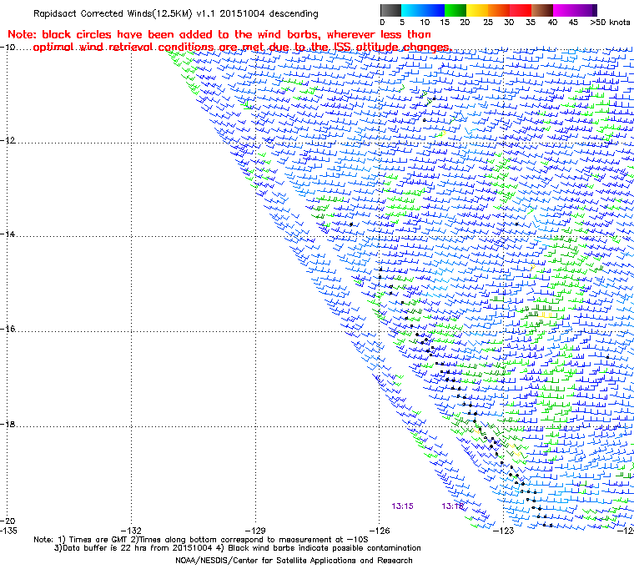Click the -10 latitude label on the left axis
Screen dimensions: 634x574
point(8,47)
